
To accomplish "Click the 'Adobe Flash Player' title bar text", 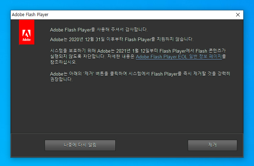I will click(30, 15).
